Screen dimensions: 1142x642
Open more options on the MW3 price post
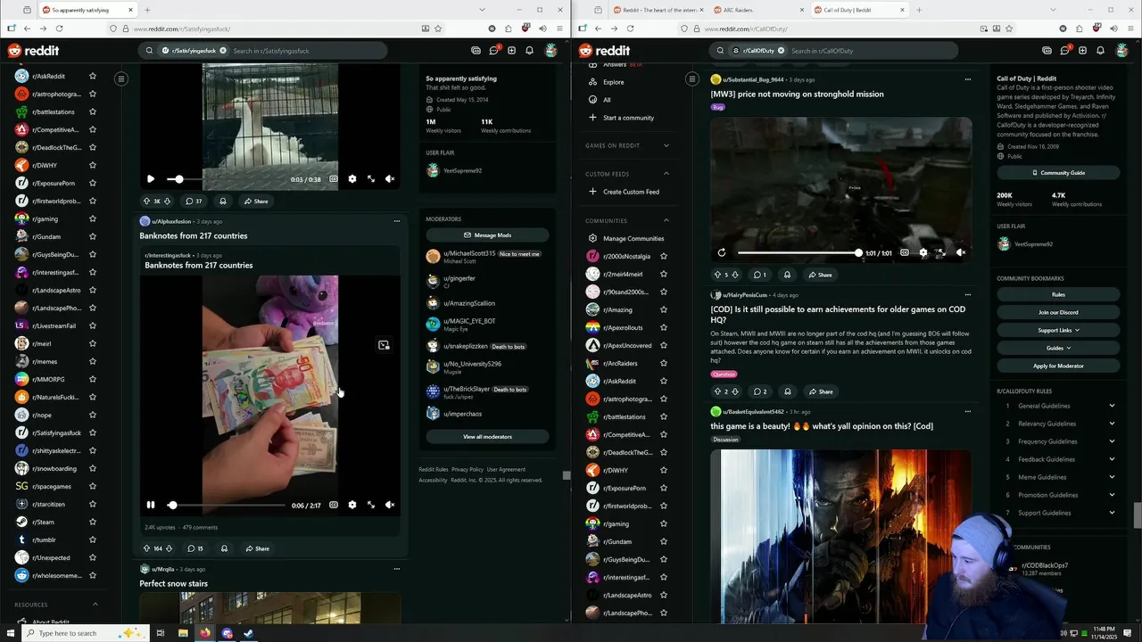967,79
